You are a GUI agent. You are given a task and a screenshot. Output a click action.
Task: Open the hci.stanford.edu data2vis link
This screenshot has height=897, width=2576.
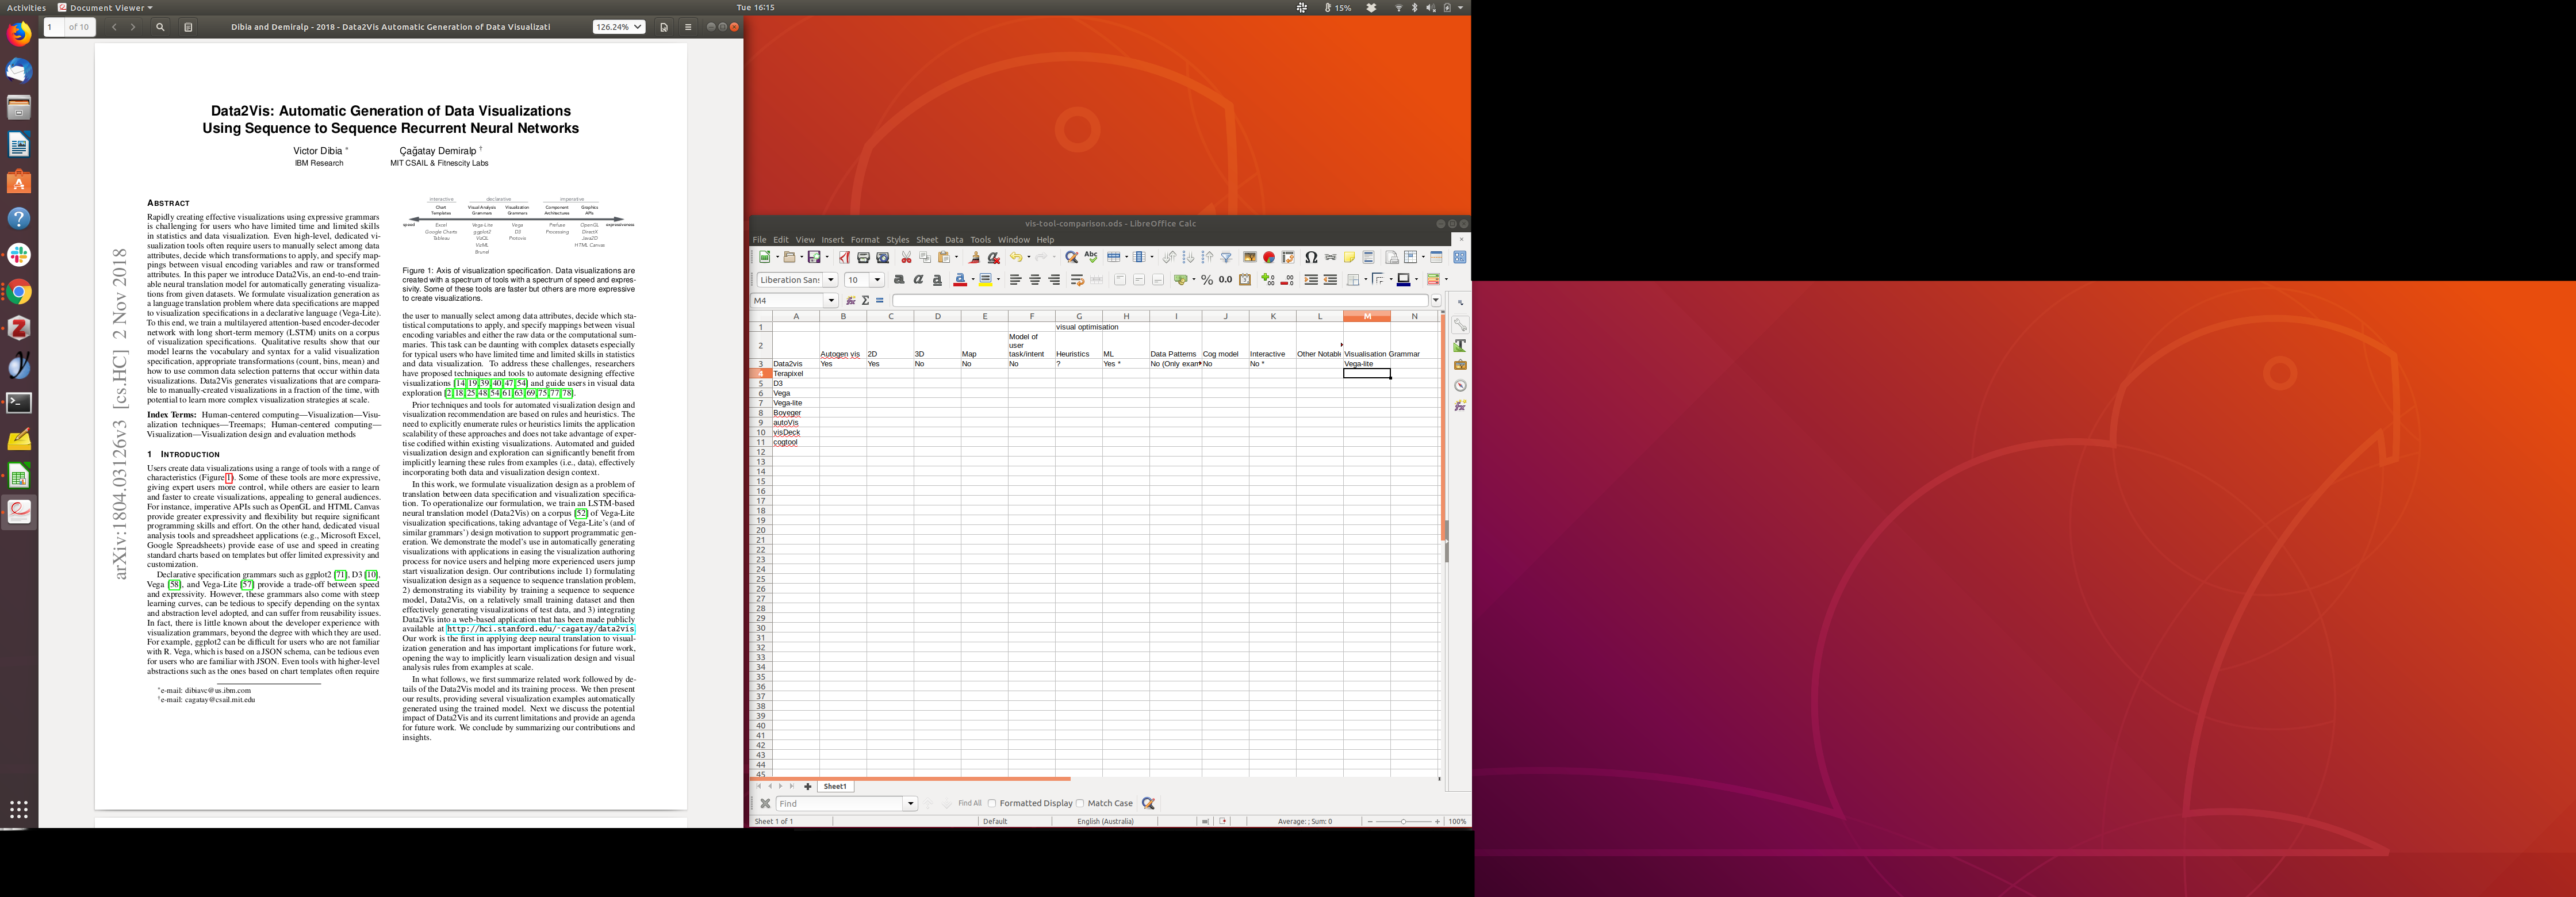(x=540, y=629)
